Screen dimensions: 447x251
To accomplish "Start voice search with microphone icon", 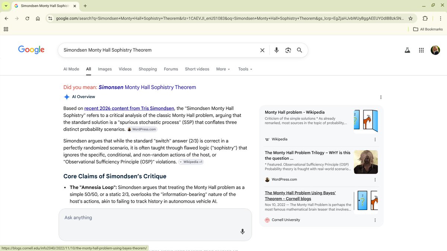I will pos(276,50).
